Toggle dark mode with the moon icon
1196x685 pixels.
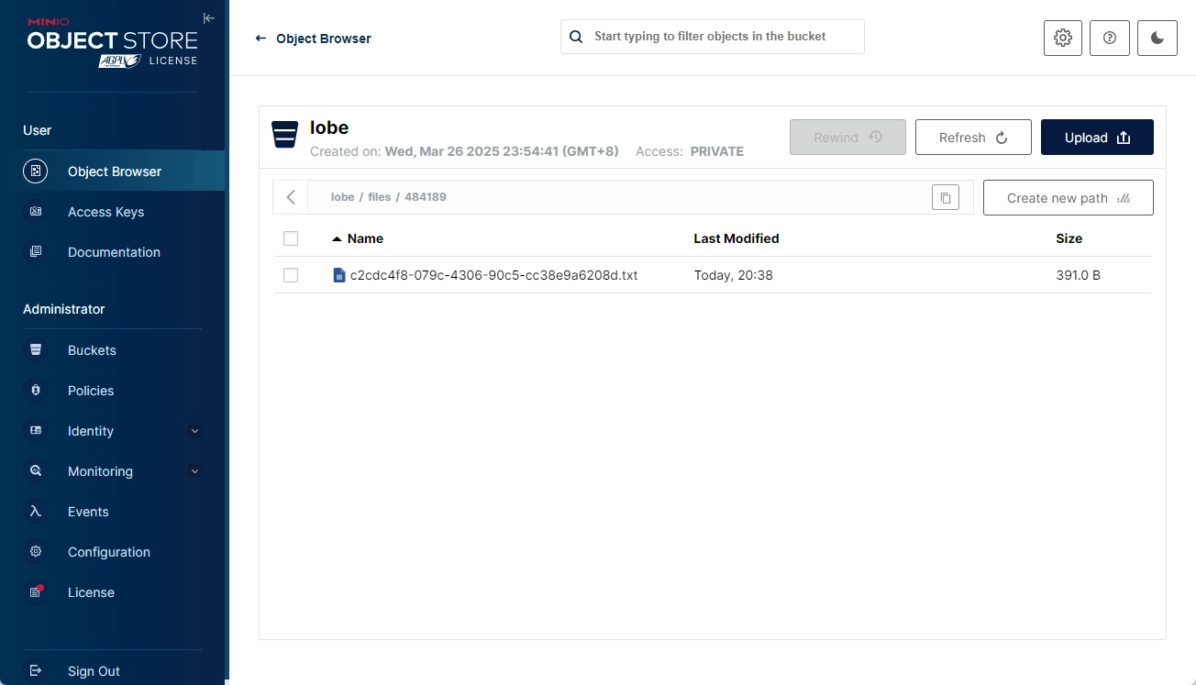[1157, 38]
